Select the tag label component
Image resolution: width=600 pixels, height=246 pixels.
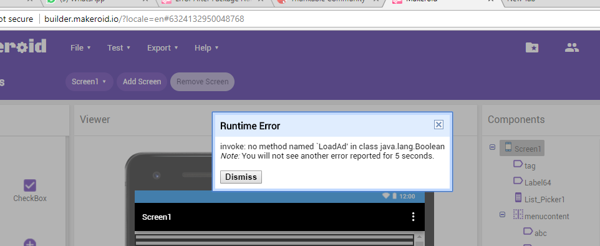point(525,165)
